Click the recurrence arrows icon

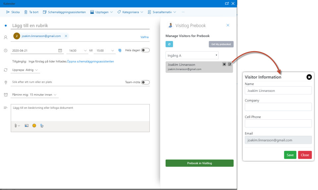tap(6, 70)
